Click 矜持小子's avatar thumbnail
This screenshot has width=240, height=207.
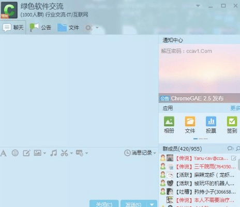point(170,191)
